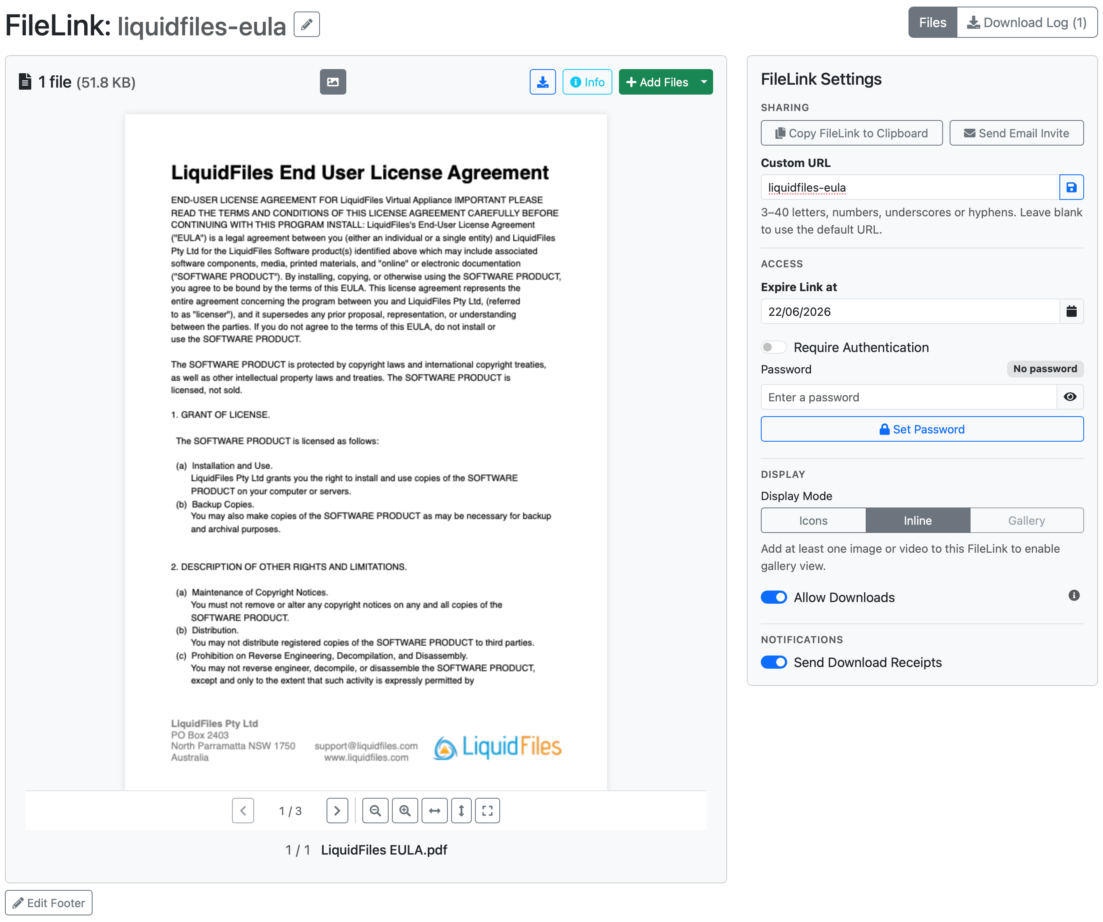Edit the FileLink name with pencil icon
Viewport: 1103px width, 922px height.
pos(307,25)
